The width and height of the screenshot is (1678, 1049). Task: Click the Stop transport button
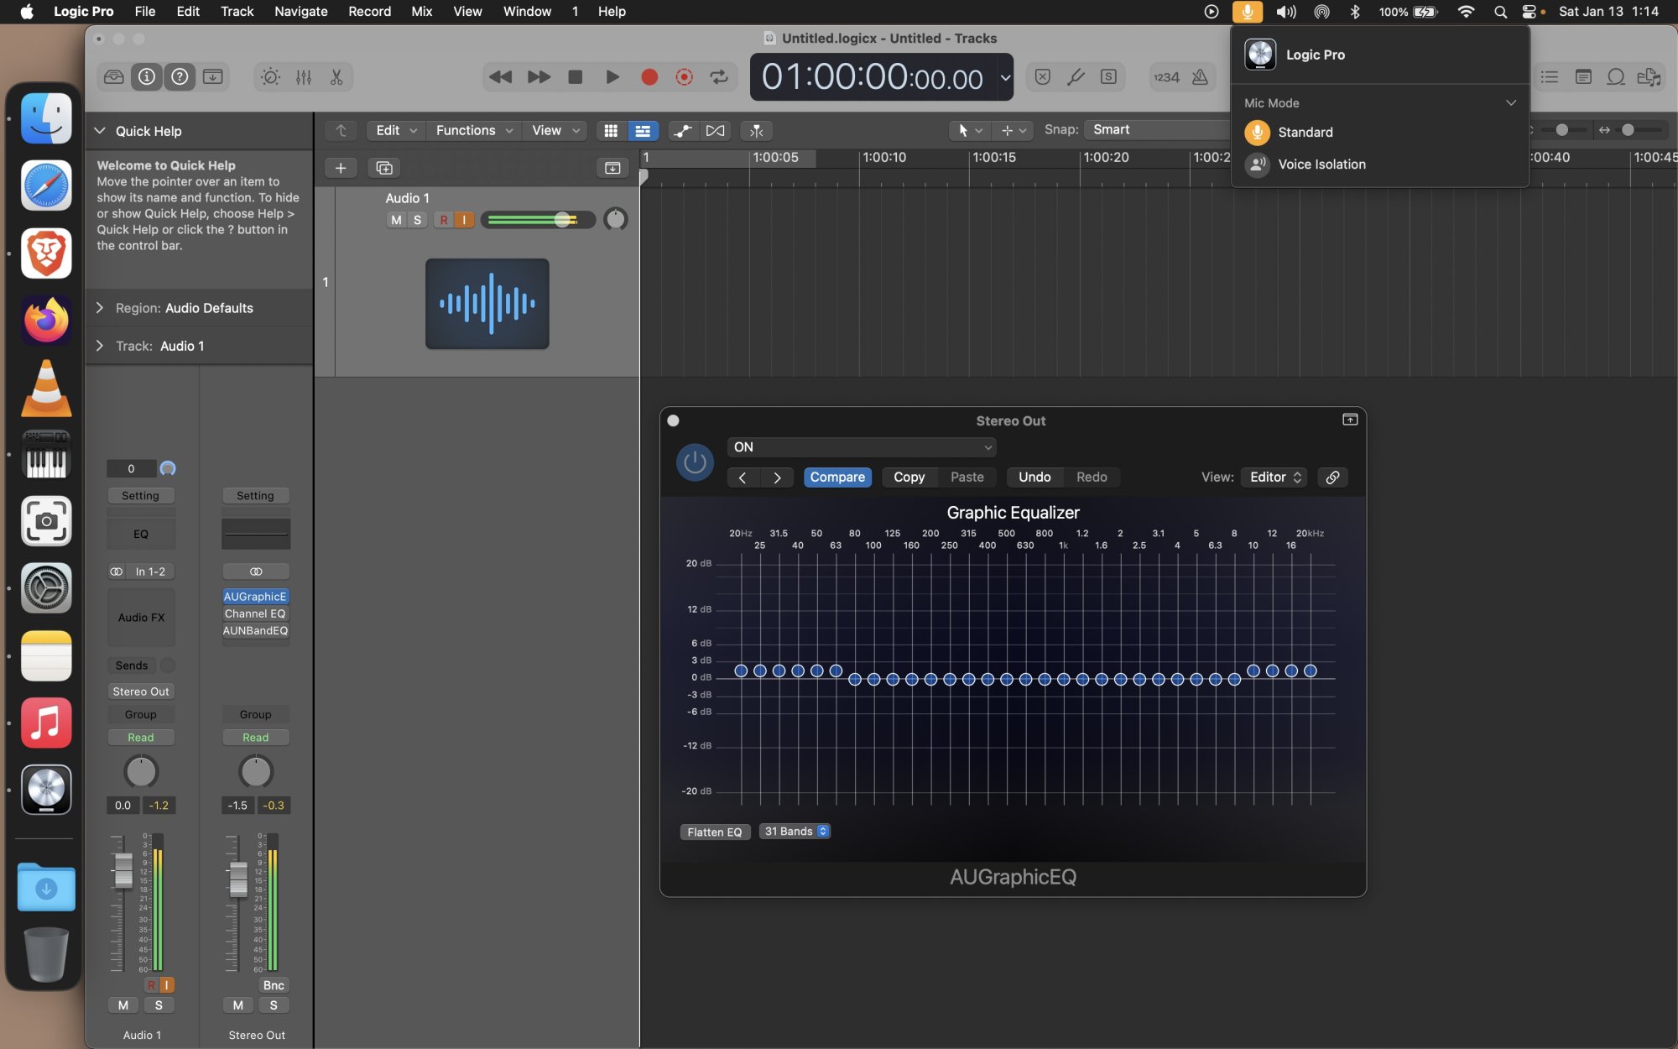576,76
